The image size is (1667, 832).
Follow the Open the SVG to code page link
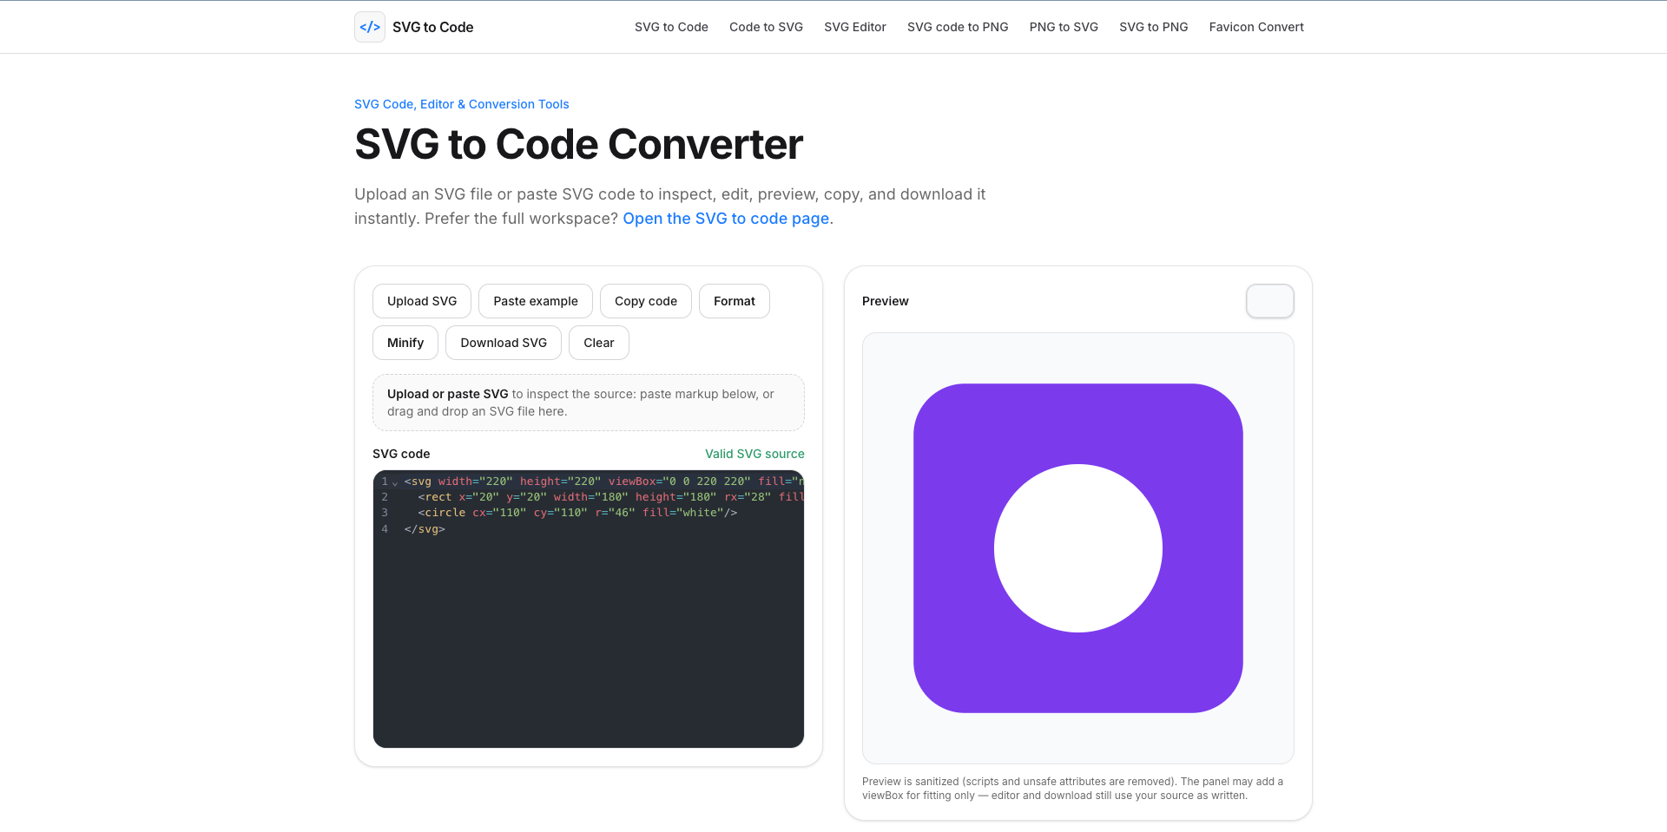[x=725, y=219]
